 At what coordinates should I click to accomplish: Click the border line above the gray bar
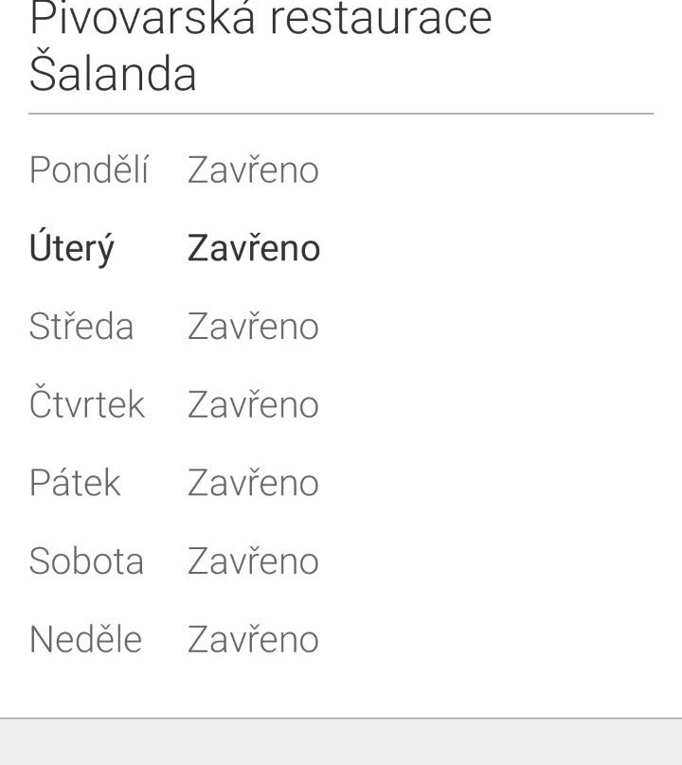coord(341,719)
